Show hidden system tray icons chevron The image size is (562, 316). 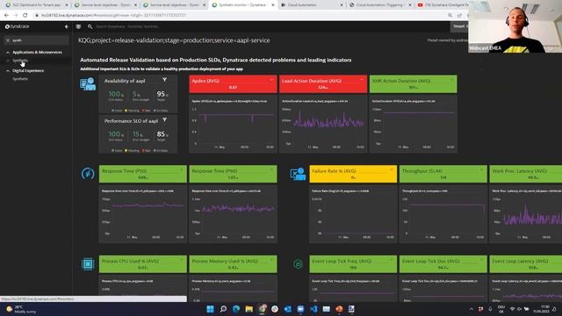pyautogui.click(x=472, y=309)
